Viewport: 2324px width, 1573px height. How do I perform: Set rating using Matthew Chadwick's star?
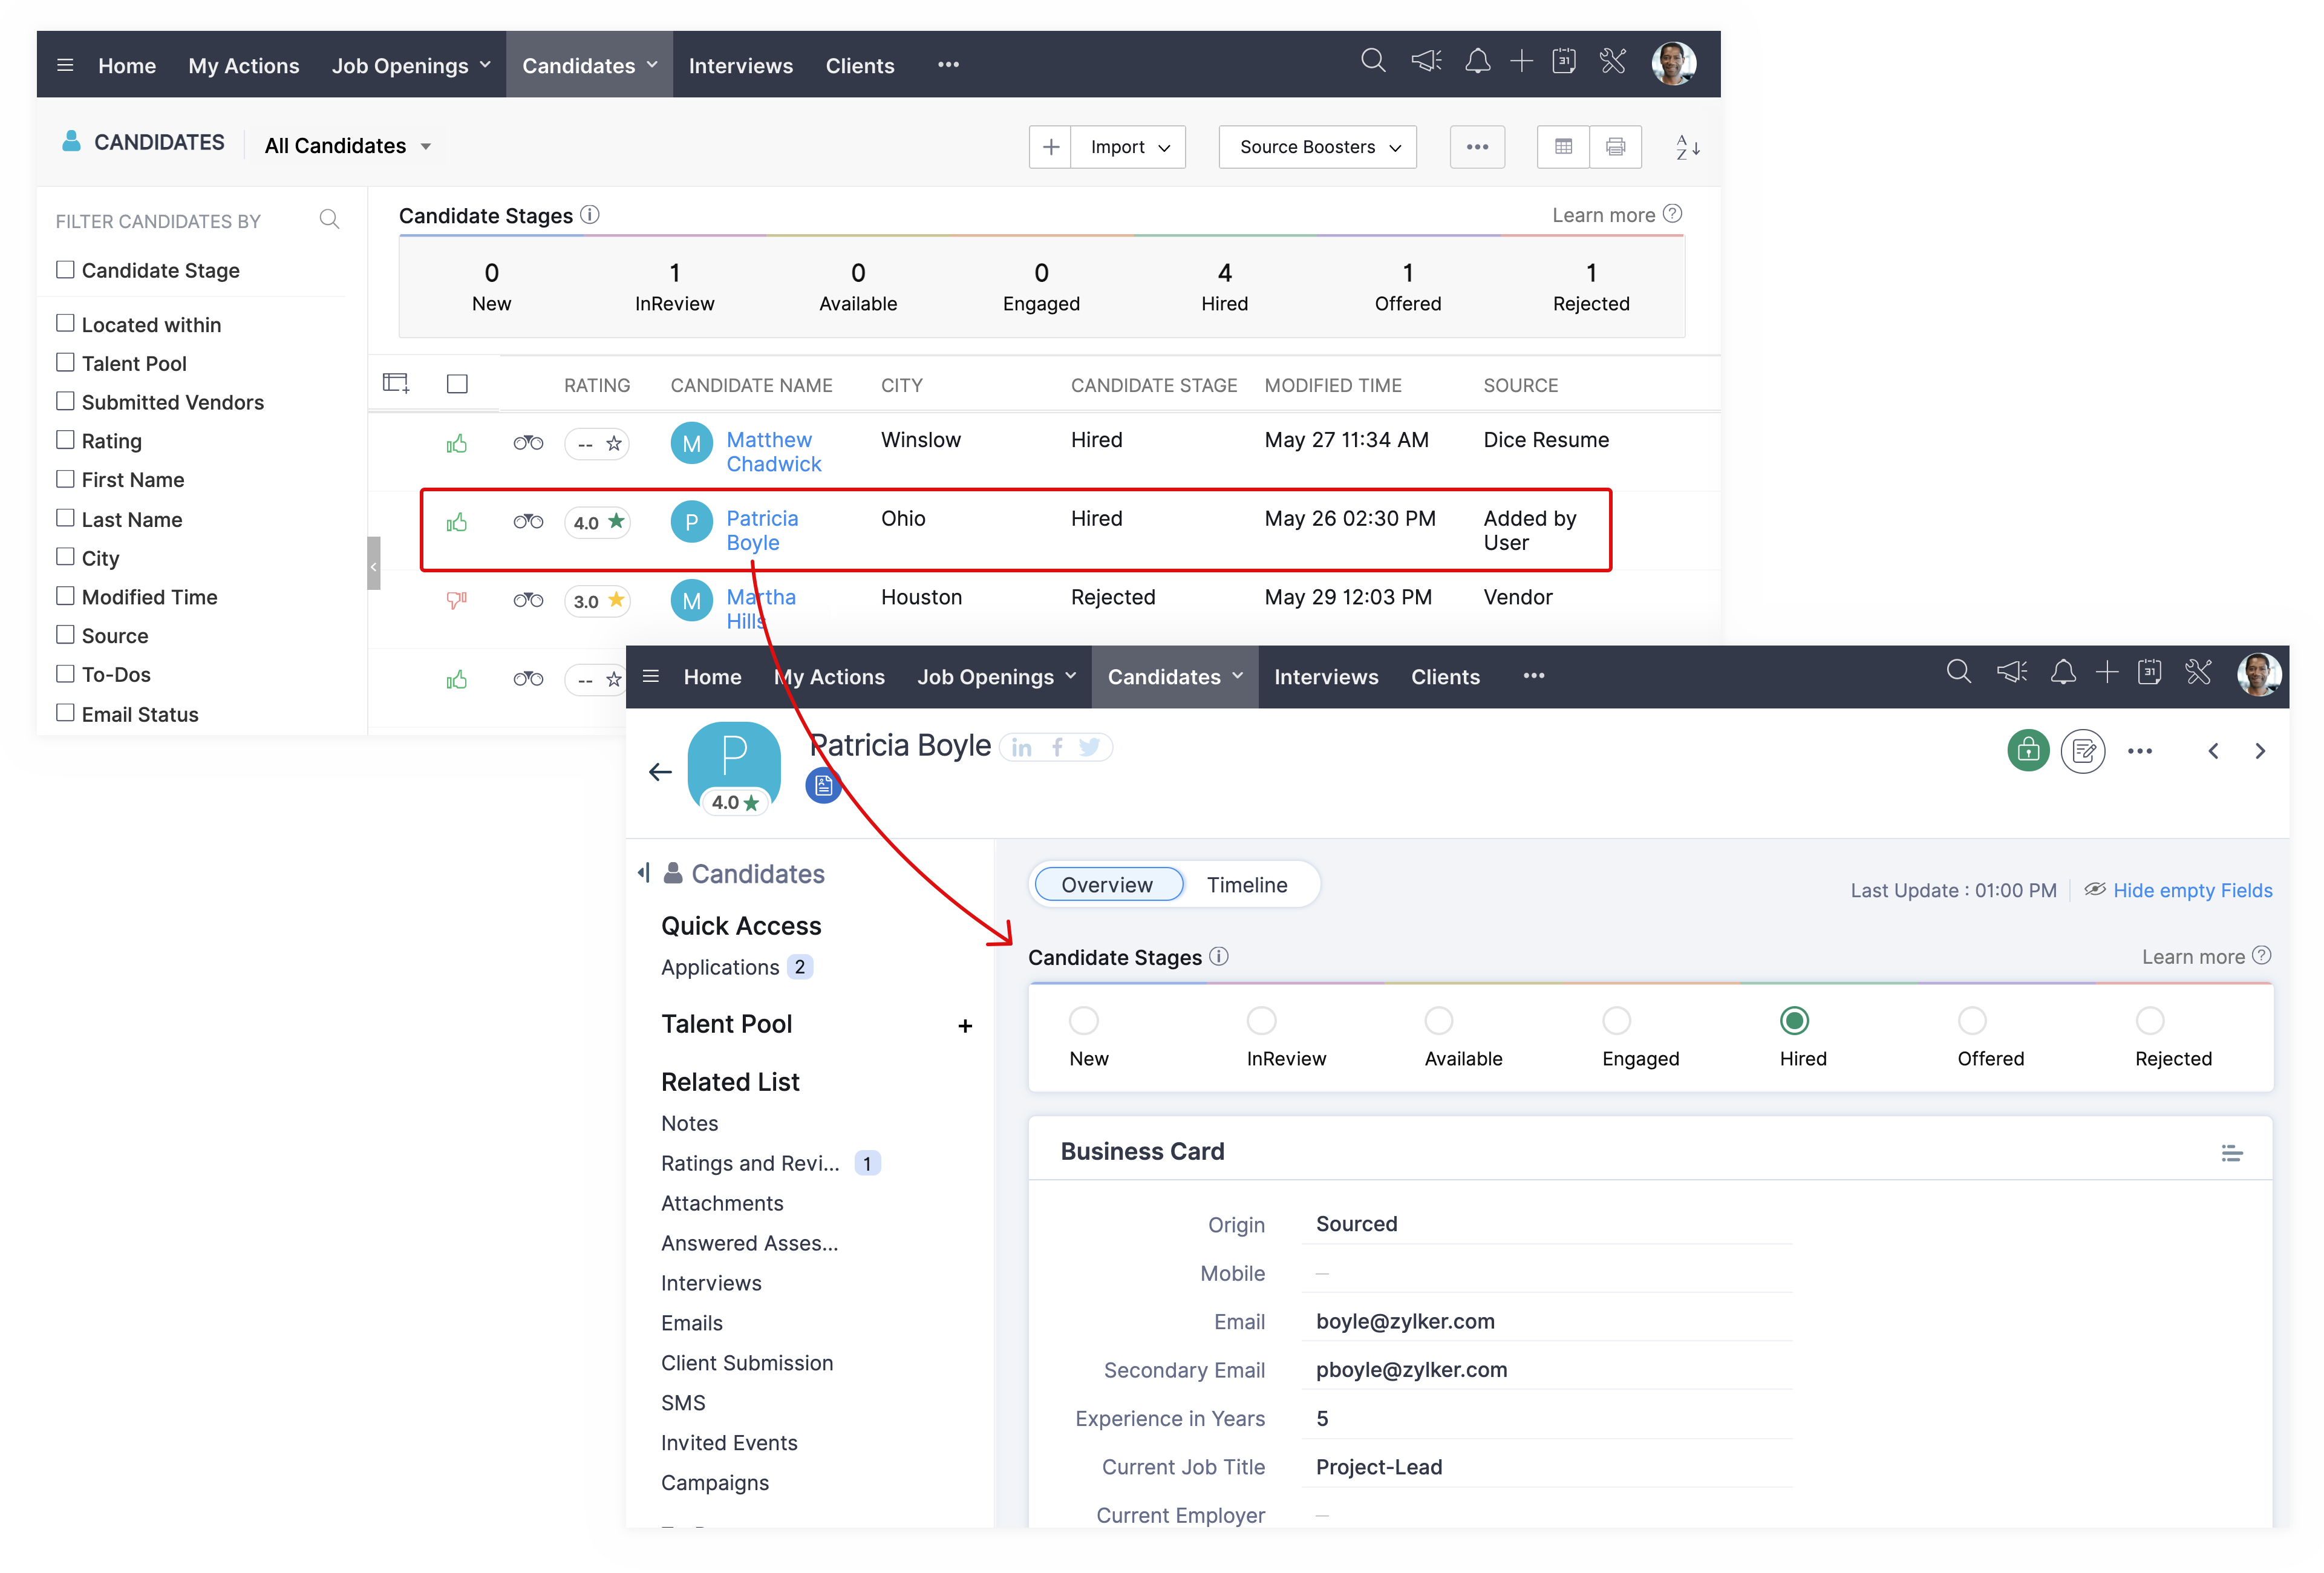(614, 443)
